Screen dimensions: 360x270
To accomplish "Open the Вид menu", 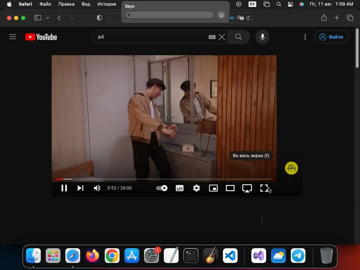I will pos(86,4).
